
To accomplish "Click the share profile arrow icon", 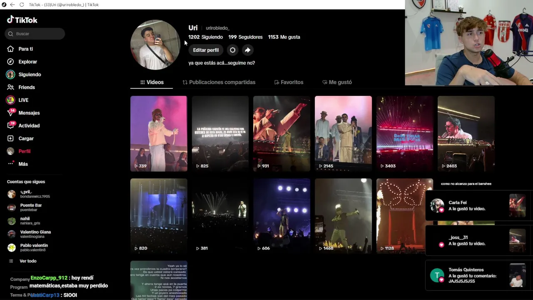I will point(247,50).
